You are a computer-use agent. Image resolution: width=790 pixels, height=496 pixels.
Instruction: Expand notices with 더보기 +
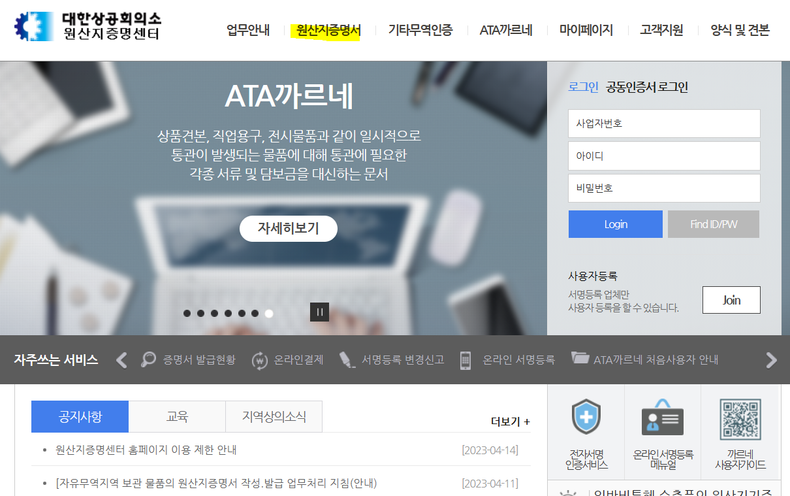pyautogui.click(x=511, y=422)
